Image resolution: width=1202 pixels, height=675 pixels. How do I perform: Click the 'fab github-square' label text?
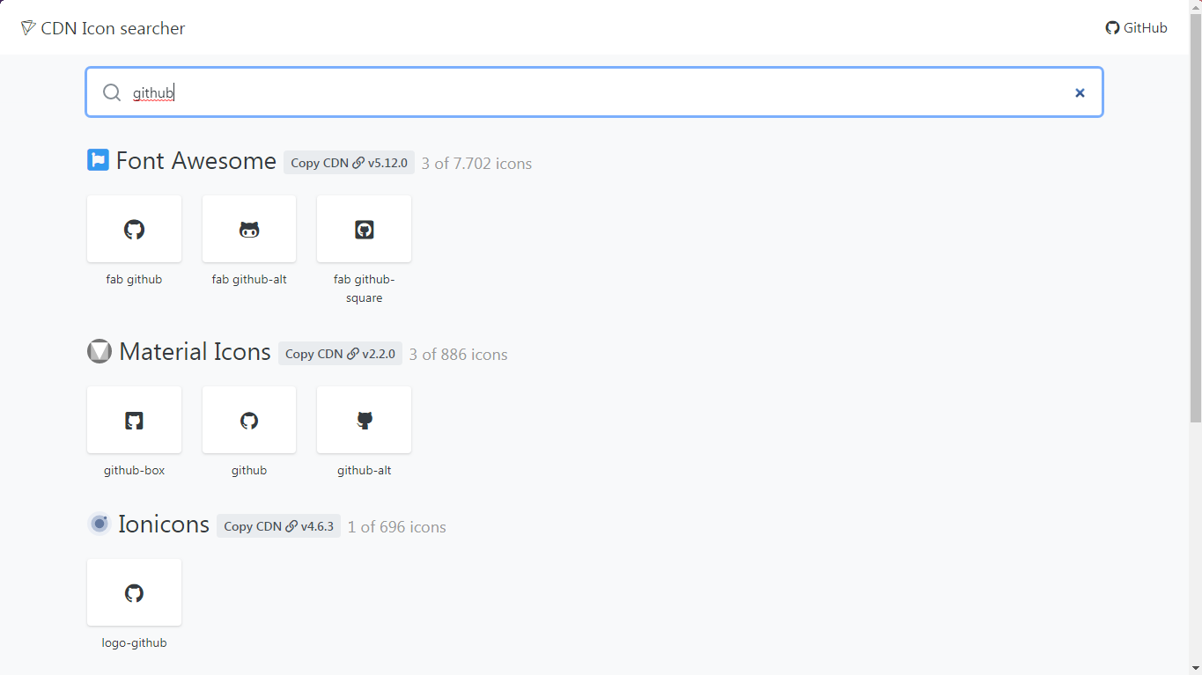(364, 289)
